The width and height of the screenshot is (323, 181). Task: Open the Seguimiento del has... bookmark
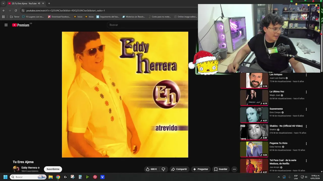[x=108, y=17]
